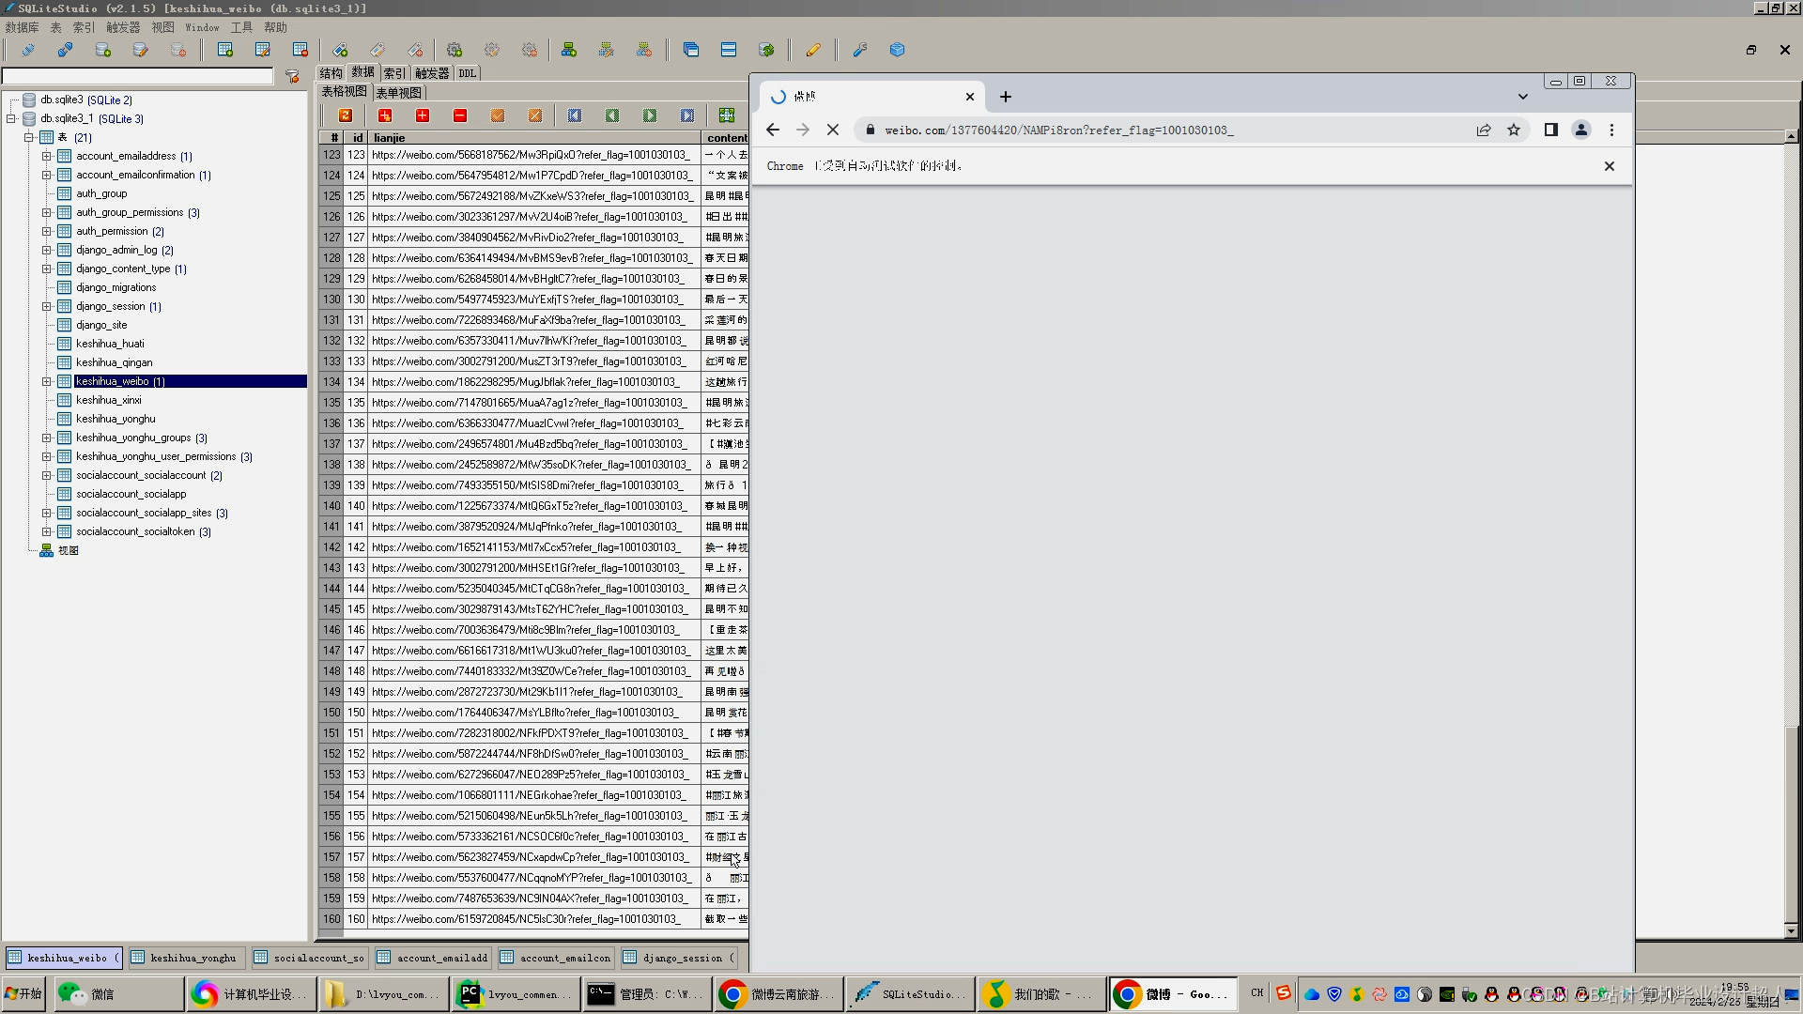The height and width of the screenshot is (1014, 1803).
Task: Click the rollback changes icon
Action: click(535, 115)
